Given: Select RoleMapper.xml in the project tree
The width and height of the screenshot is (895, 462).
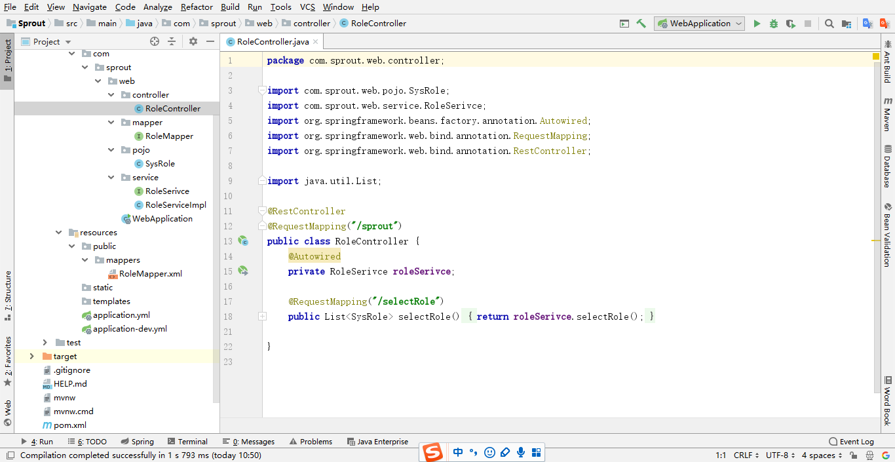Looking at the screenshot, I should [150, 274].
